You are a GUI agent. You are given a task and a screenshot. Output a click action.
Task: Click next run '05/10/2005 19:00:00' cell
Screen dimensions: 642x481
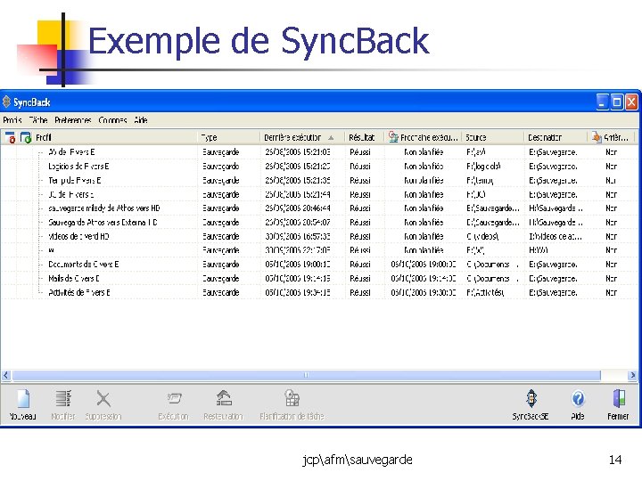click(424, 265)
